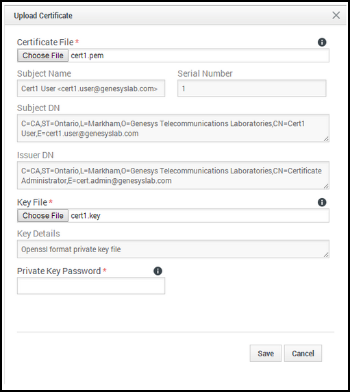
Task: Click inside the Key Details text area
Action: point(173,249)
